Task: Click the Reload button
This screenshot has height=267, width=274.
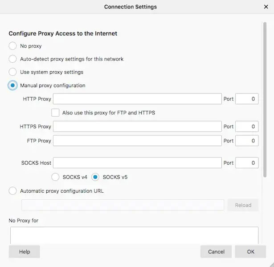Action: 243,205
